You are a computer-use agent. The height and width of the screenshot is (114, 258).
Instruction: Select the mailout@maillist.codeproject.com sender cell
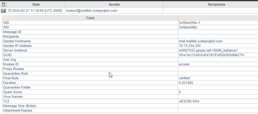coord(92,11)
